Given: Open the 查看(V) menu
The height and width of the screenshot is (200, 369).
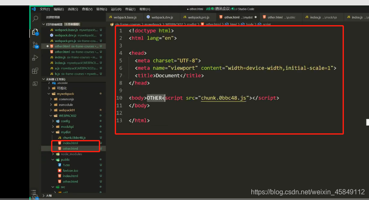Looking at the screenshot, I should click(x=87, y=9).
